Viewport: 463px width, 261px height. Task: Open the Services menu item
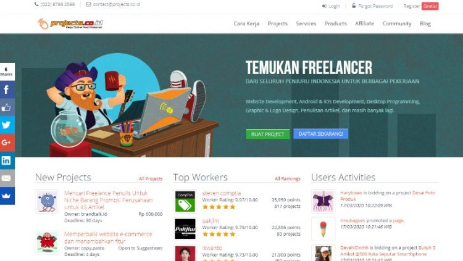pyautogui.click(x=306, y=23)
